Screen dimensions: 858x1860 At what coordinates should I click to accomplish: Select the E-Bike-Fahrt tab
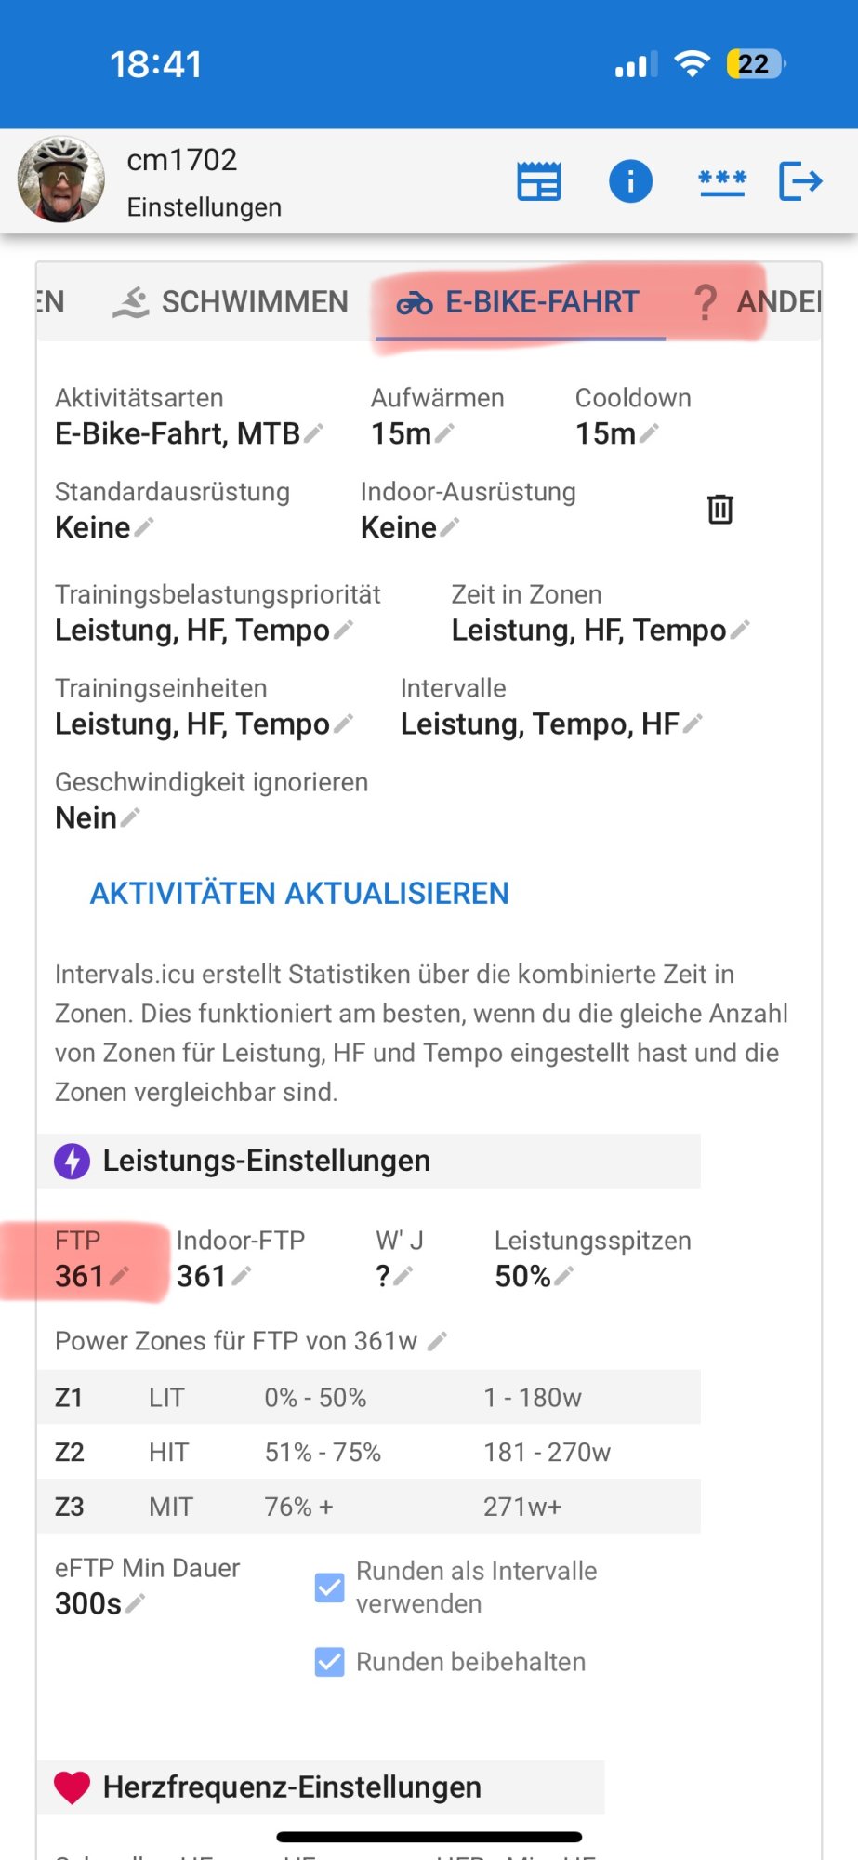pos(519,302)
